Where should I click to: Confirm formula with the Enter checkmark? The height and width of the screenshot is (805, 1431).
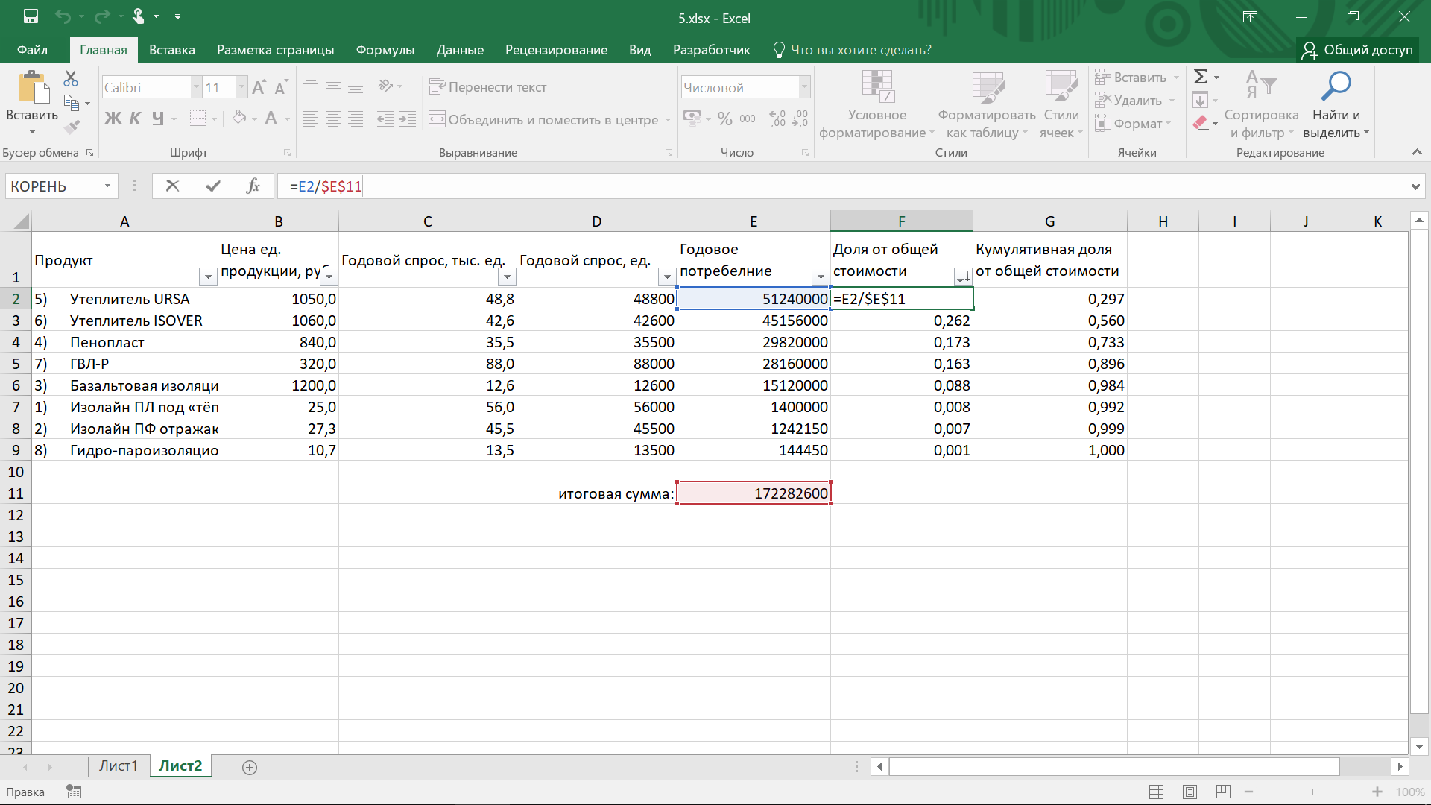coord(213,186)
